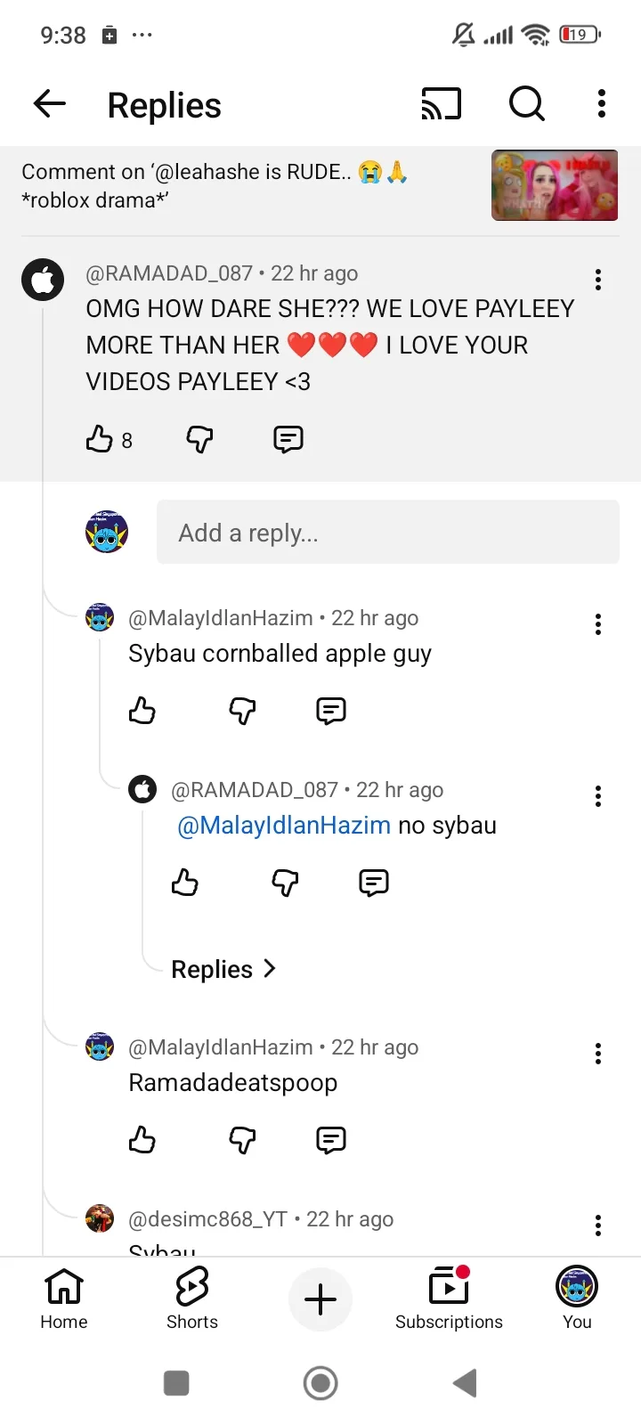Expand the nested 'Replies' thread
The image size is (641, 1425).
coord(223,969)
